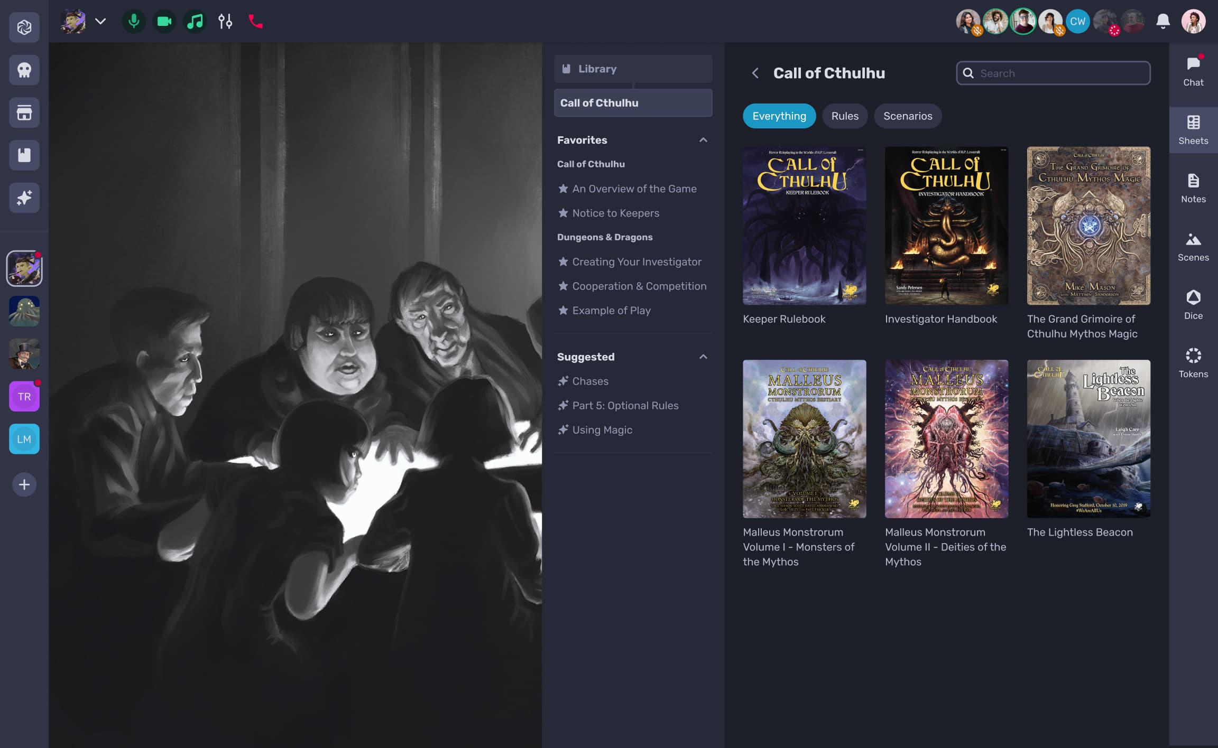
Task: Open suggested Chases
Action: click(x=590, y=381)
